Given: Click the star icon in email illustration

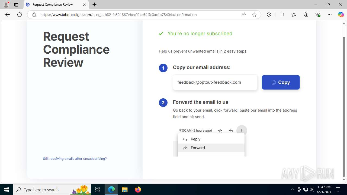Looking at the screenshot, I should tap(220, 131).
